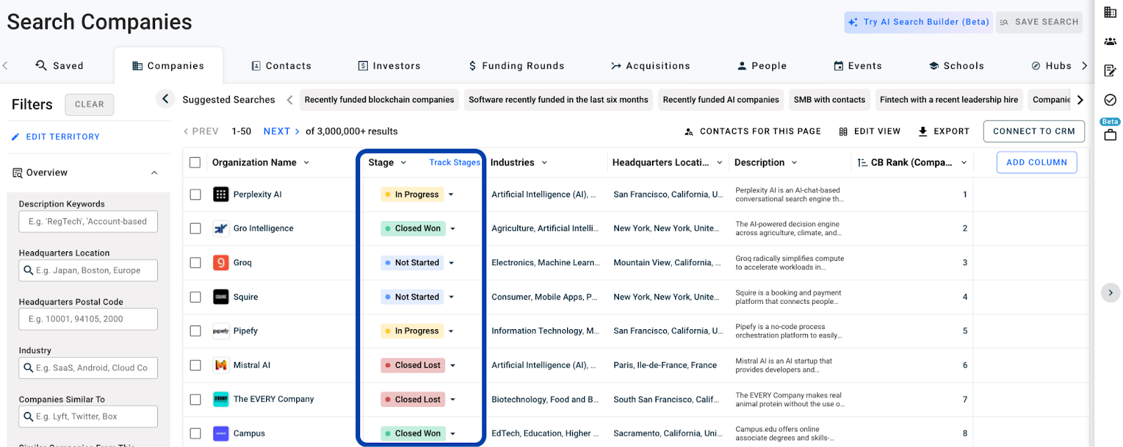Screen dimensions: 1123x447
Task: Open the checkmark tasks icon in right sidebar
Action: click(x=1110, y=100)
